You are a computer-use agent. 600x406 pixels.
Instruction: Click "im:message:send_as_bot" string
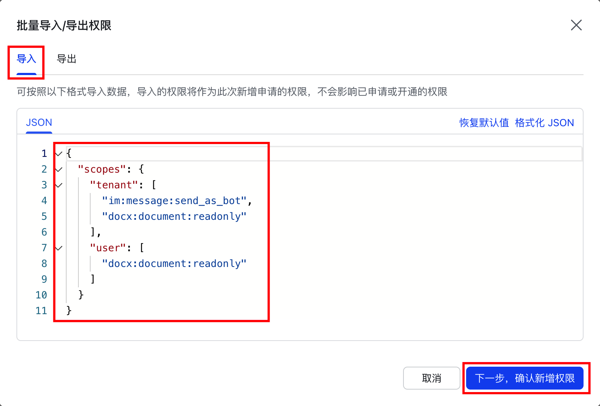point(174,200)
